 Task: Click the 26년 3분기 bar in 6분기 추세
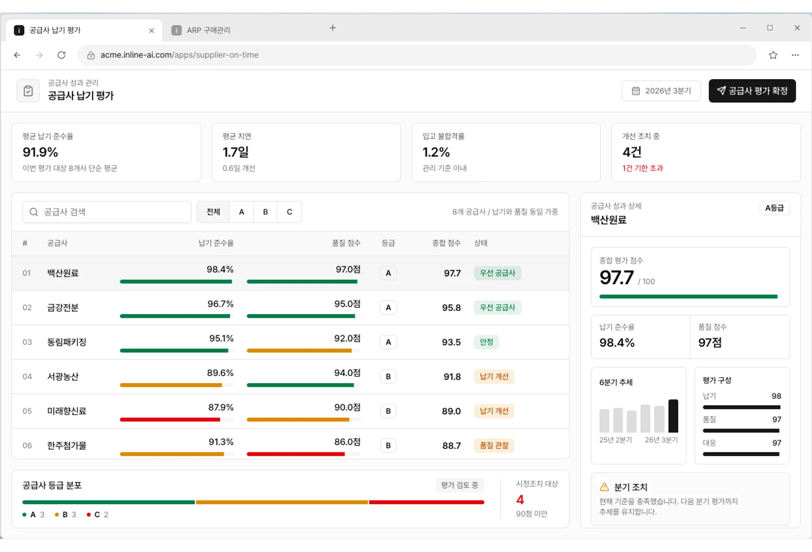tap(674, 416)
